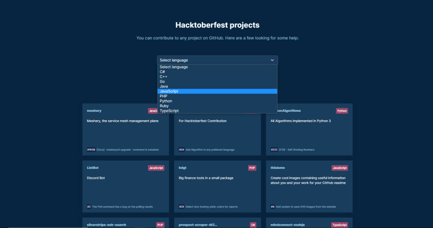This screenshot has width=433, height=228.
Task: Choose the 'Select language' placeholder option
Action: point(217,67)
